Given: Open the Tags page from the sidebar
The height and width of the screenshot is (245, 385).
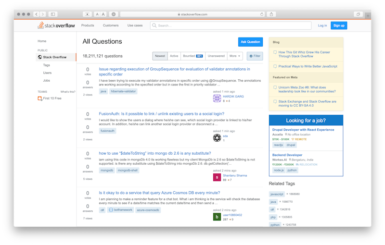Looking at the screenshot, I should tap(46, 65).
